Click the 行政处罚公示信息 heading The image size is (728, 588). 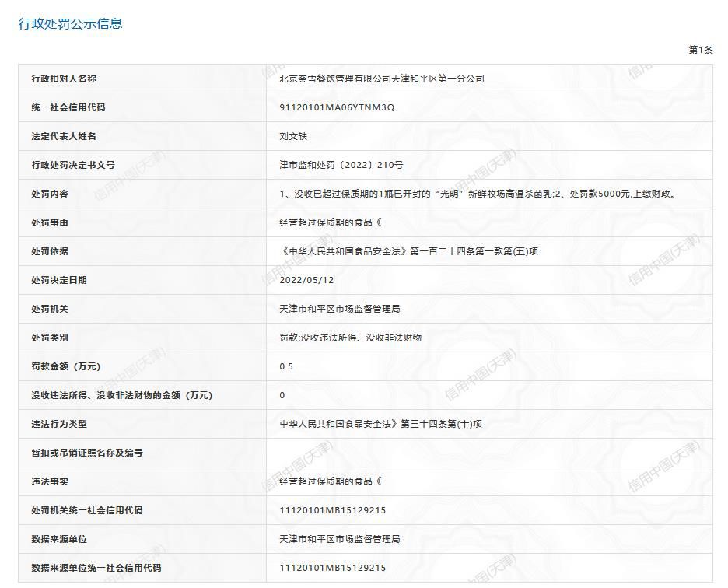click(70, 23)
